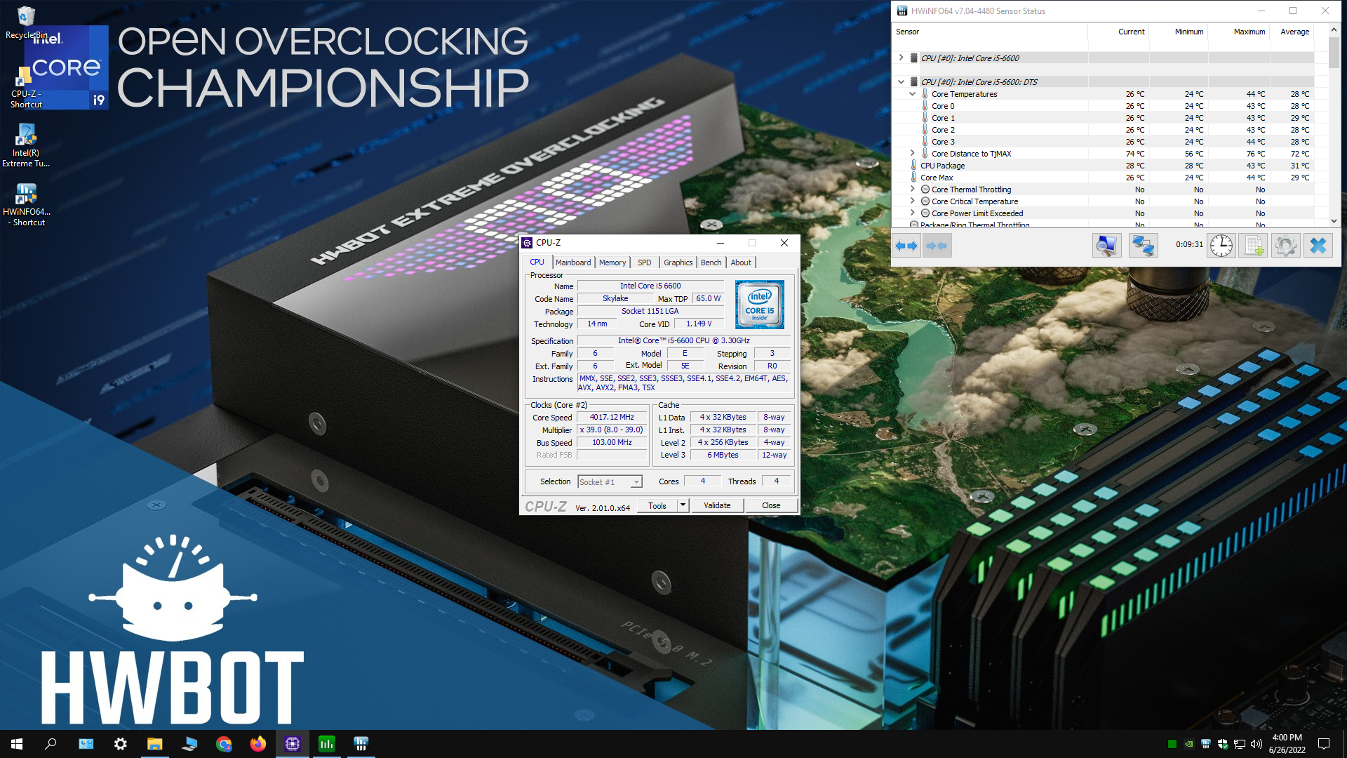Click the Validate button in CPU-Z
1347x758 pixels.
pyautogui.click(x=717, y=505)
